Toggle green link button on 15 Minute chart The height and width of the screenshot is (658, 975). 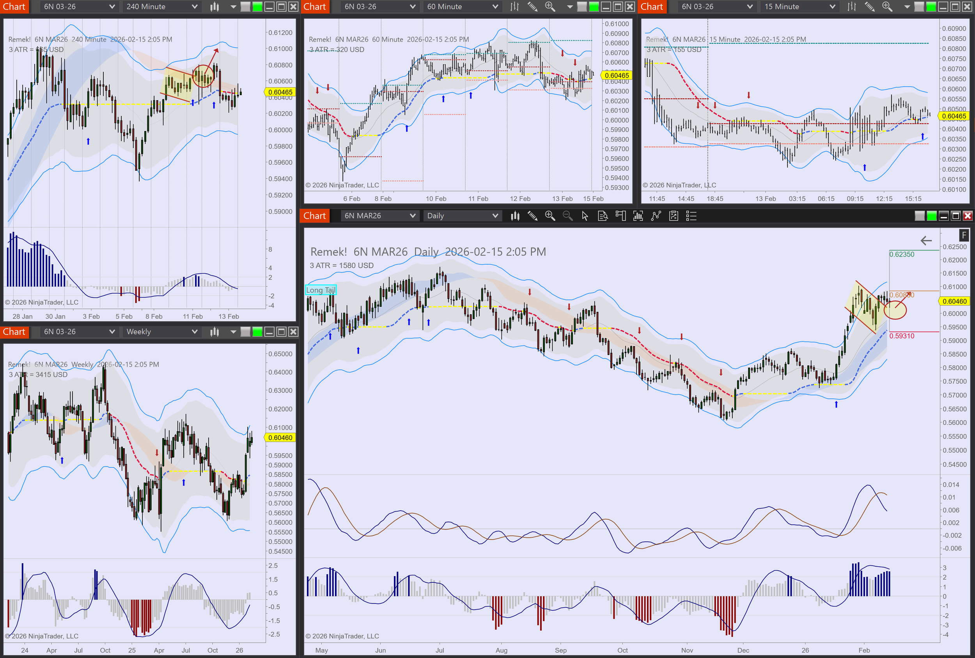(x=931, y=7)
